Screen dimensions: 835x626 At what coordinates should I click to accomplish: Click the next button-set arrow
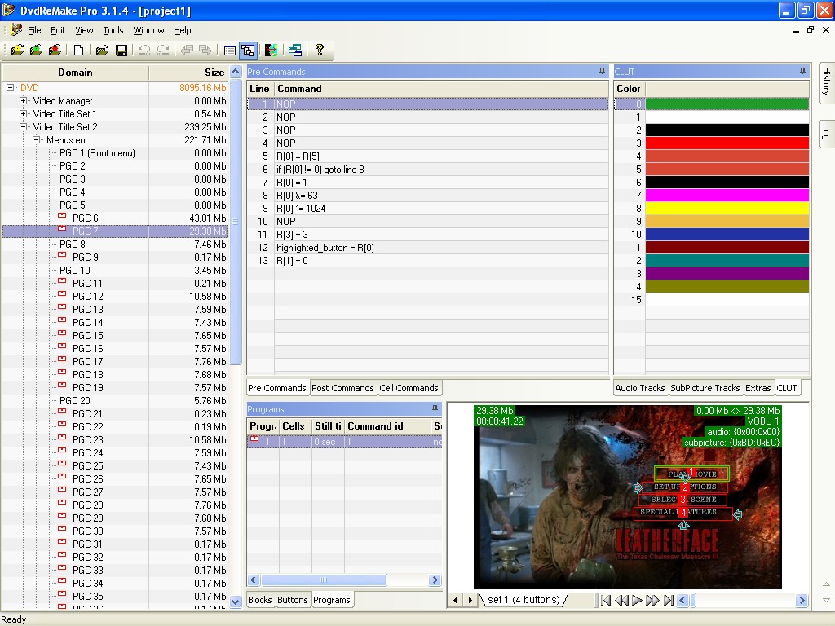470,601
